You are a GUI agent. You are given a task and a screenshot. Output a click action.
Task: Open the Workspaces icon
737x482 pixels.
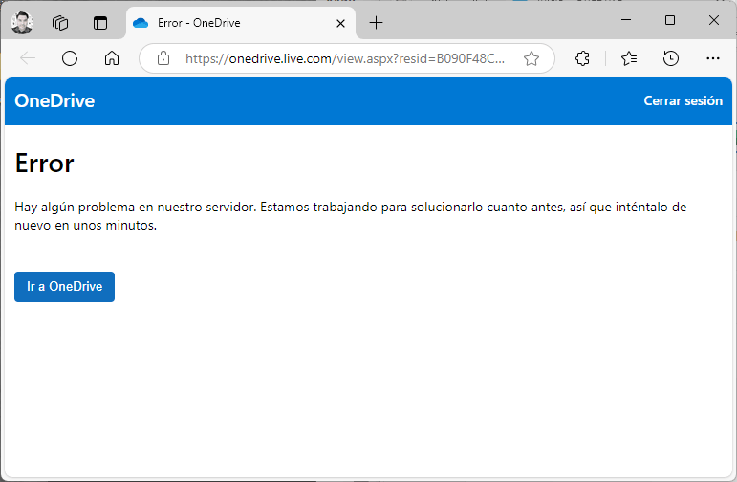[60, 23]
